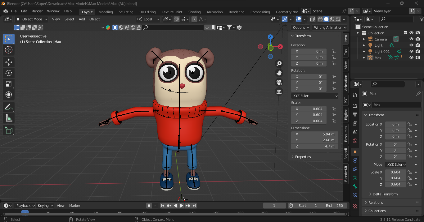The height and width of the screenshot is (222, 424).
Task: Open the Physics properties tab icon
Action: pos(355,160)
